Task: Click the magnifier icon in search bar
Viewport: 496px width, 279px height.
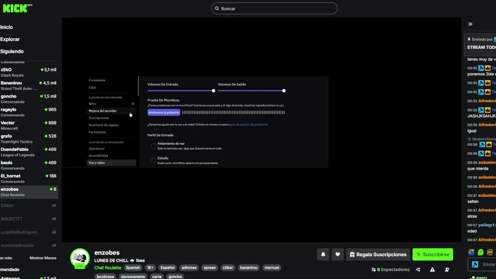Action: 217,9
